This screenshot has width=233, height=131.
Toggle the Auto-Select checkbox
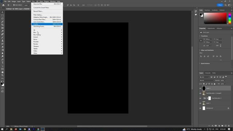tap(14, 5)
